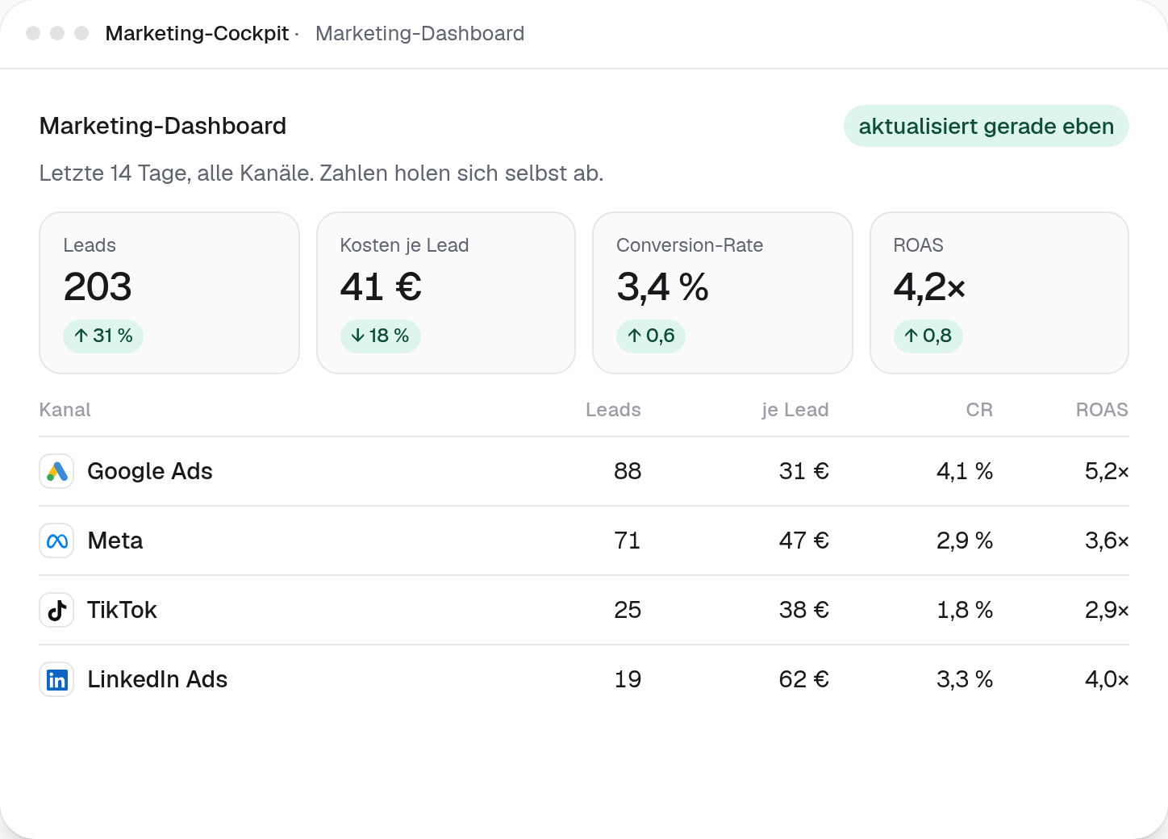Click the Google Ads leads value 88

click(628, 471)
